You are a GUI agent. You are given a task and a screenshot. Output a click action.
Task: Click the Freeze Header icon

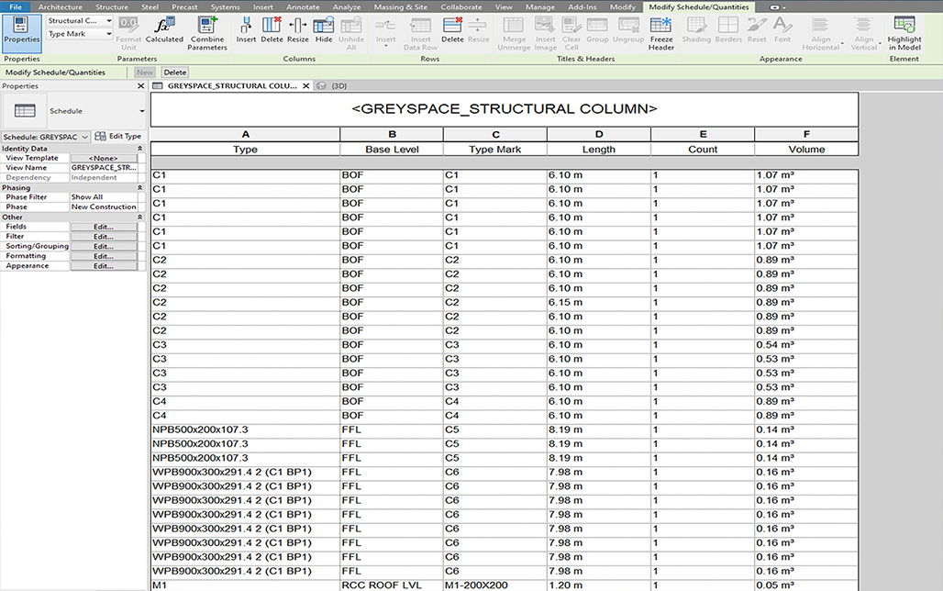click(x=661, y=33)
